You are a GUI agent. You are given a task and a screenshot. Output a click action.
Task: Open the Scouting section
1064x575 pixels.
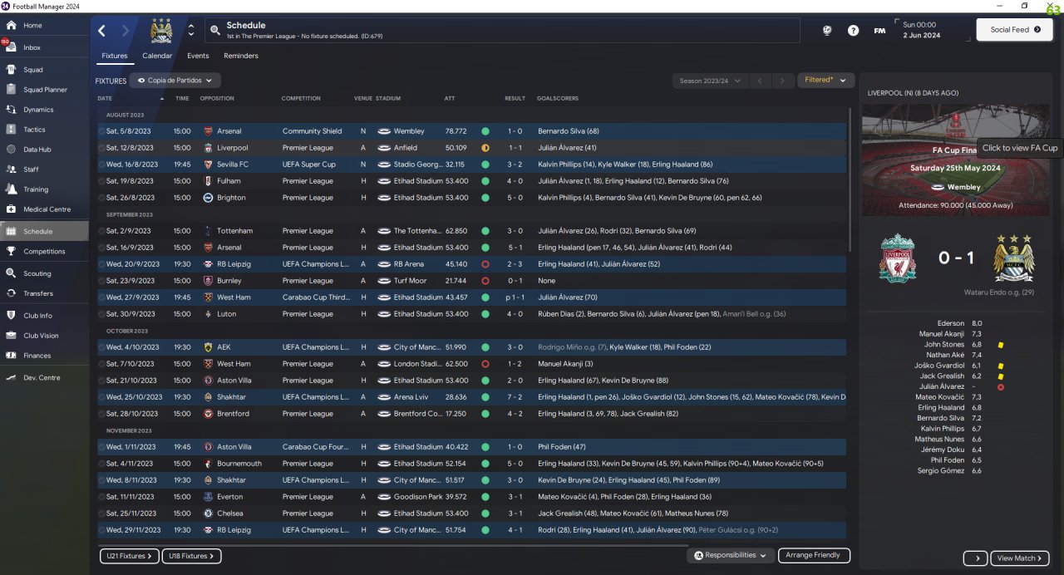[x=44, y=273]
